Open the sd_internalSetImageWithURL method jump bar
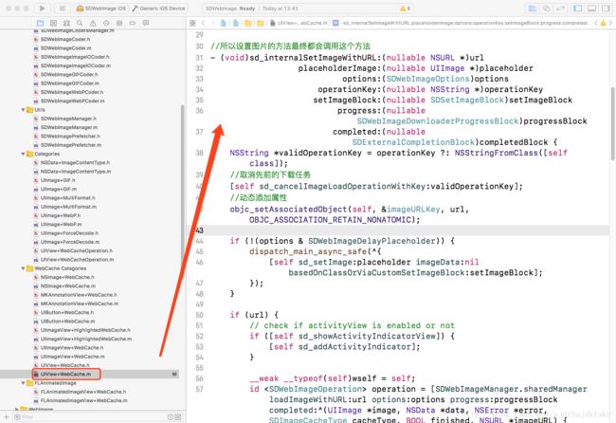The width and height of the screenshot is (616, 423). pyautogui.click(x=461, y=23)
